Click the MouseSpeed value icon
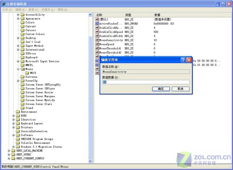233x170 pixels. (97, 44)
